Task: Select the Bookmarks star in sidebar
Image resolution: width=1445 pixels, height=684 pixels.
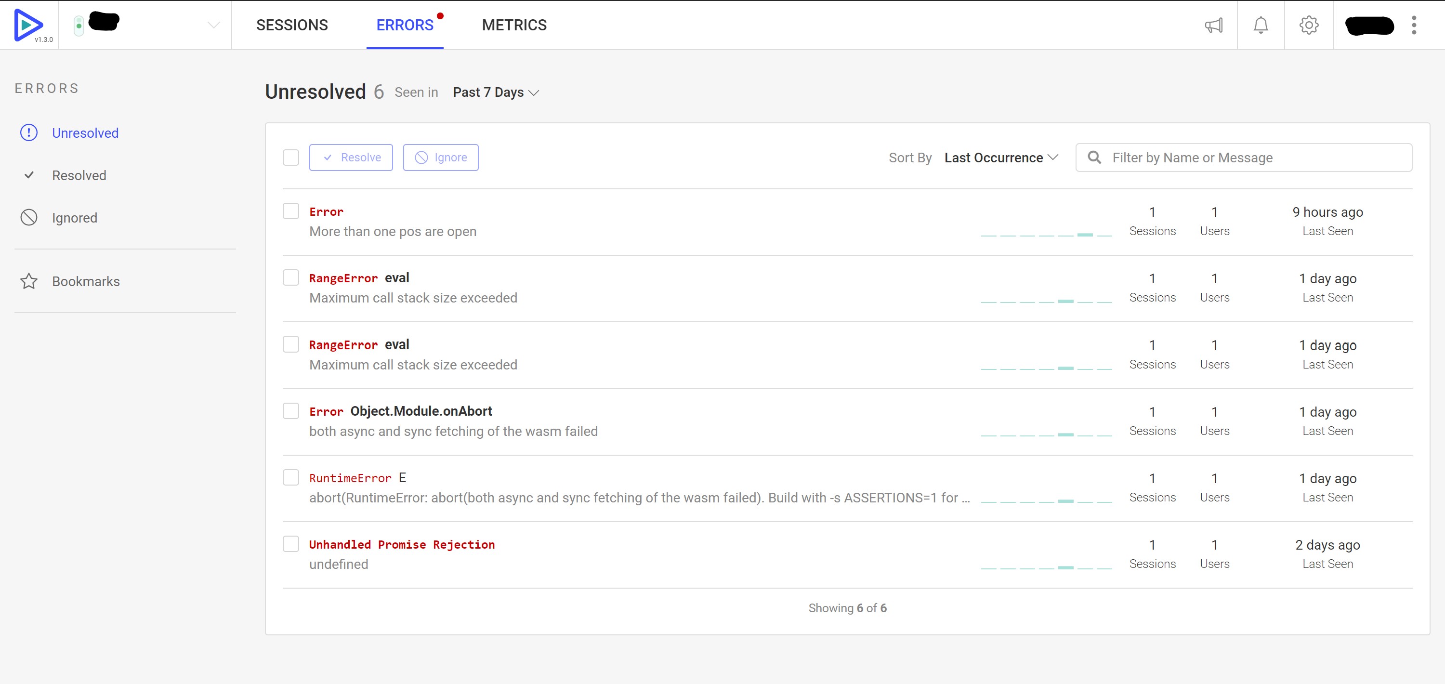Action: (29, 281)
